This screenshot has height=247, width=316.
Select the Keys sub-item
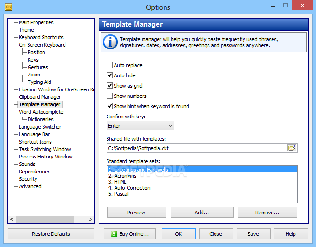click(x=33, y=60)
